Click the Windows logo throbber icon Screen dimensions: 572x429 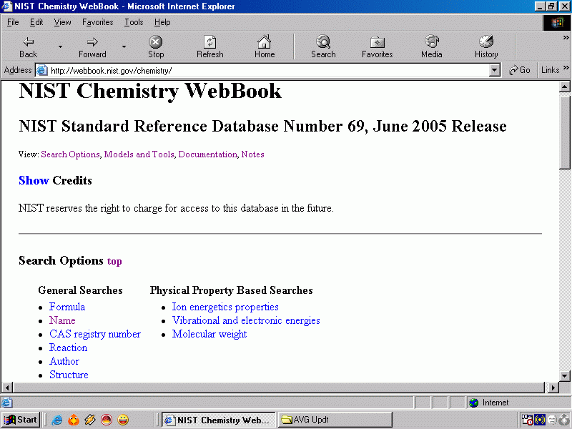(557, 23)
